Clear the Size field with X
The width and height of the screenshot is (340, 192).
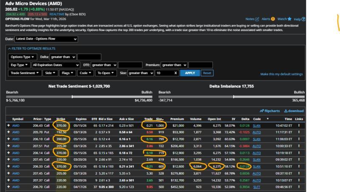tap(176, 73)
